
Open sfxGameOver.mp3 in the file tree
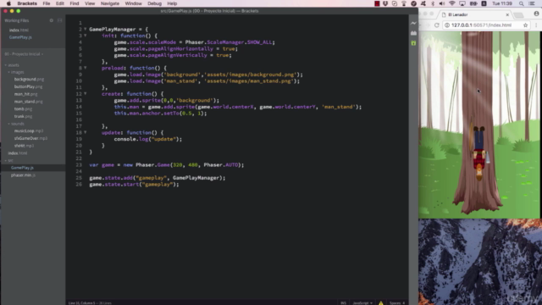tap(30, 138)
